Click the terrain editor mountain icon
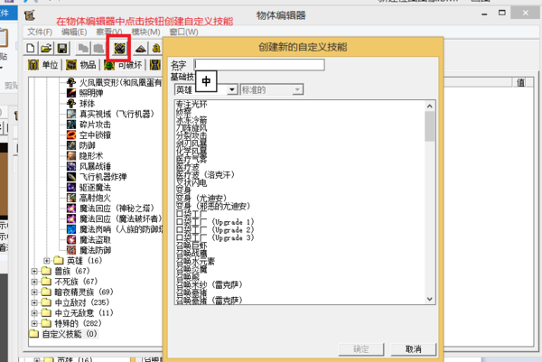 141,47
